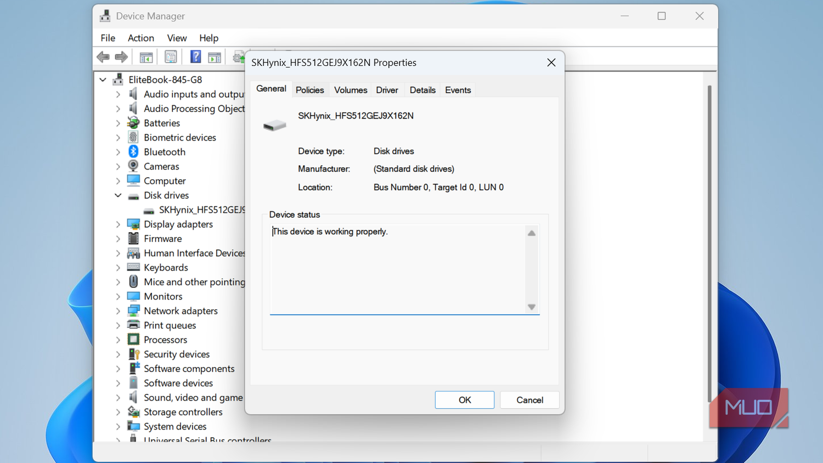Click the blue Help question mark icon
The image size is (823, 463).
click(x=195, y=57)
